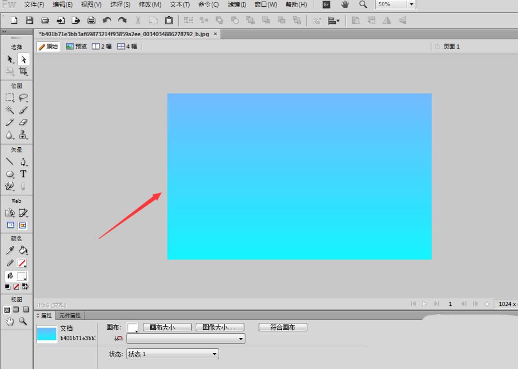518x369 pixels.
Task: Select the Lasso tool
Action: click(23, 97)
